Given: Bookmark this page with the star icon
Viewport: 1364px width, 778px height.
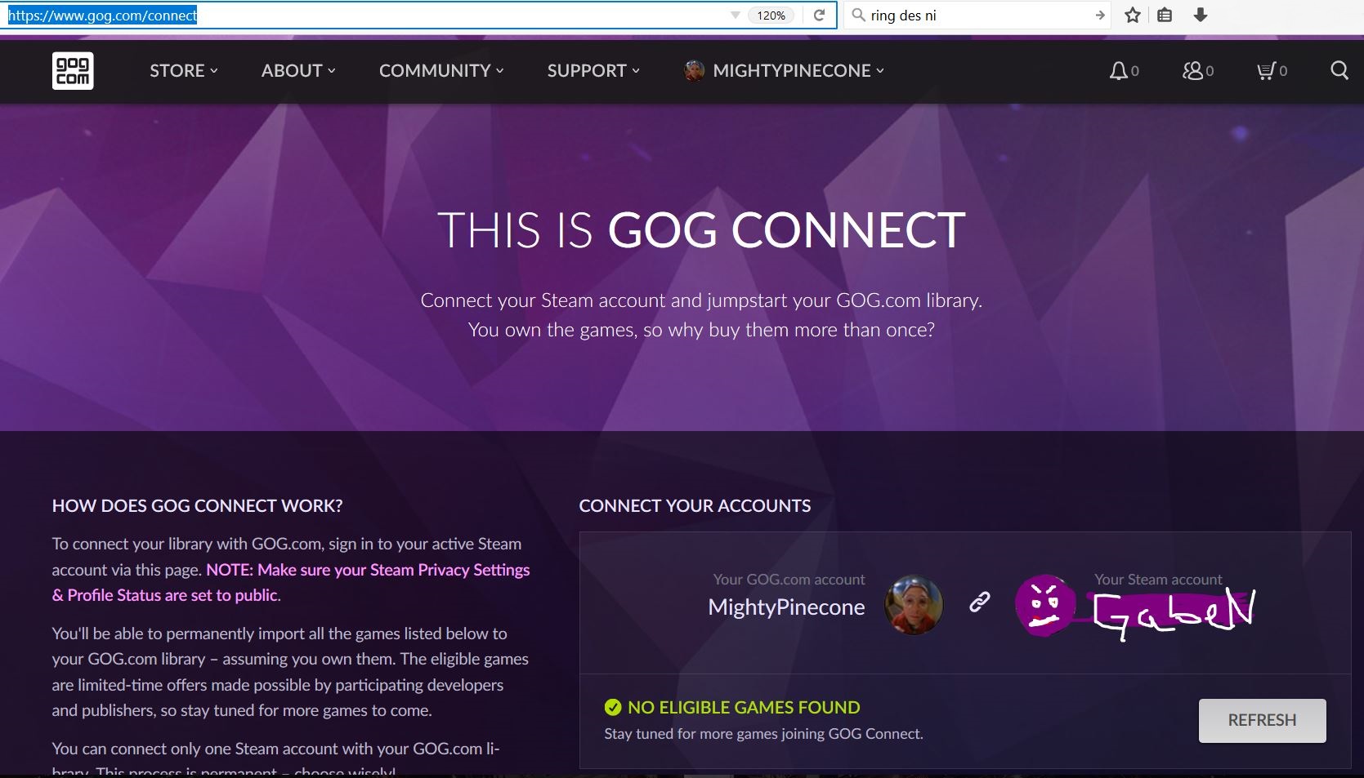Looking at the screenshot, I should (1133, 15).
